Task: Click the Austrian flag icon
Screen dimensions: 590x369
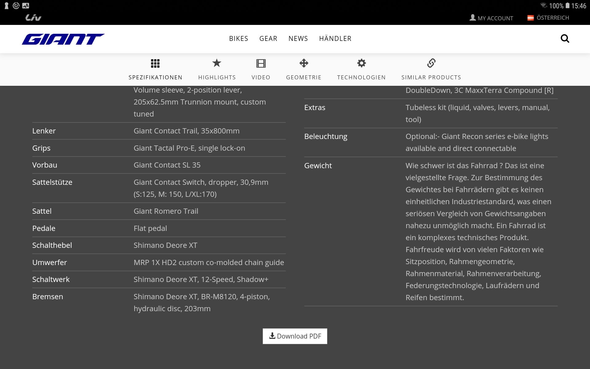Action: click(530, 18)
